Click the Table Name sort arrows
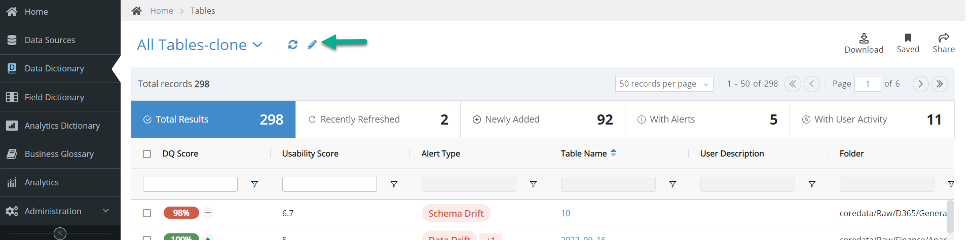The width and height of the screenshot is (973, 240). click(614, 153)
